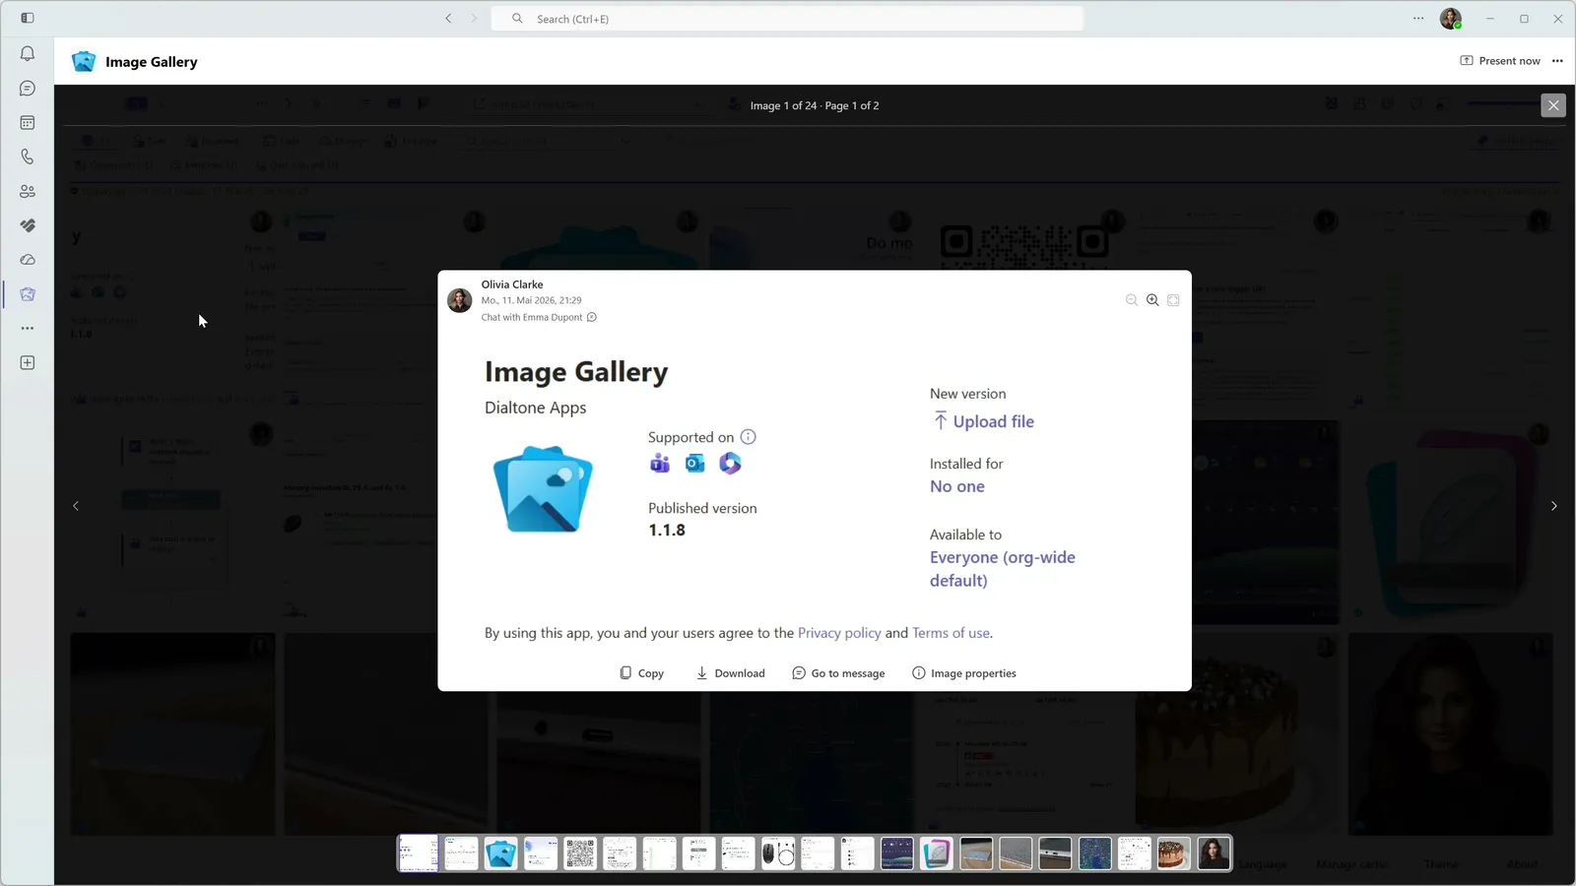Click the Zoom in magnifier on image card

point(1152,300)
